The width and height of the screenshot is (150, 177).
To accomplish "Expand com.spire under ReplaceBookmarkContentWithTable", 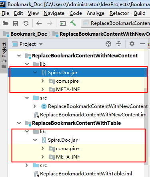I will 43,148.
